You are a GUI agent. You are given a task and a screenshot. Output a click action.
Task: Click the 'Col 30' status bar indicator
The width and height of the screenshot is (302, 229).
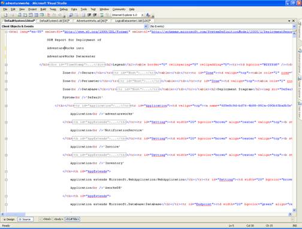(x=250, y=226)
